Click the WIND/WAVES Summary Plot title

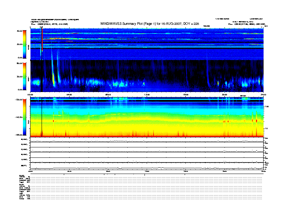pos(150,24)
